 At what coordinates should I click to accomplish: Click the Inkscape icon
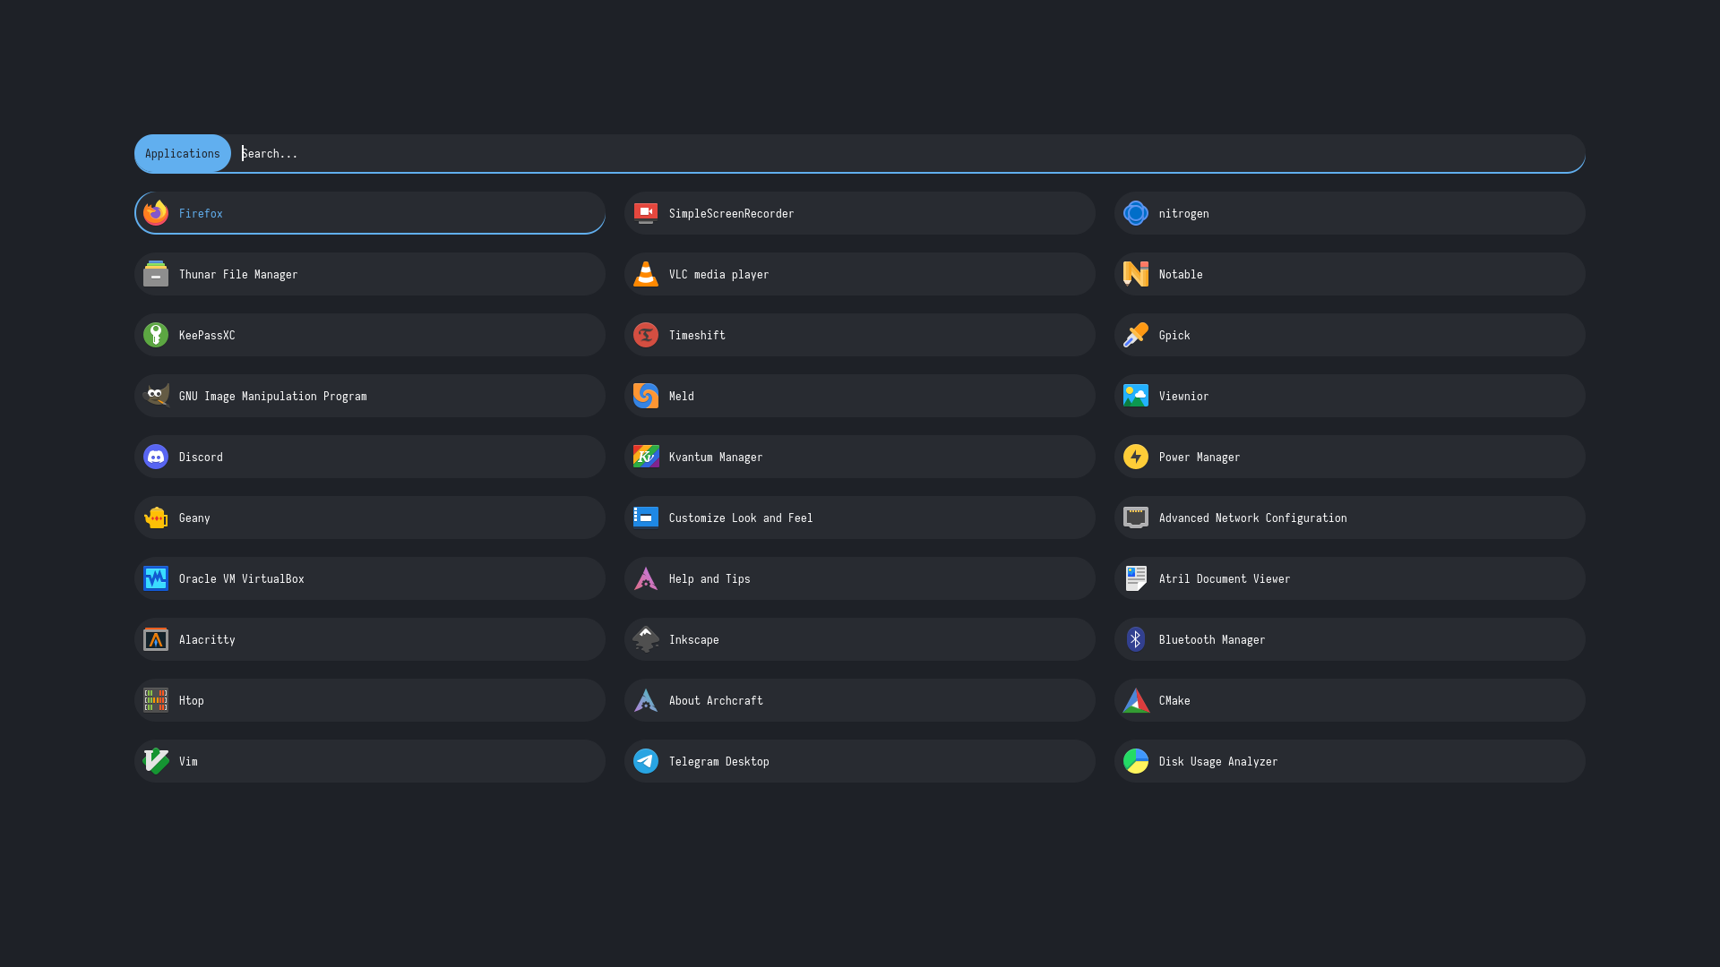[x=645, y=639]
